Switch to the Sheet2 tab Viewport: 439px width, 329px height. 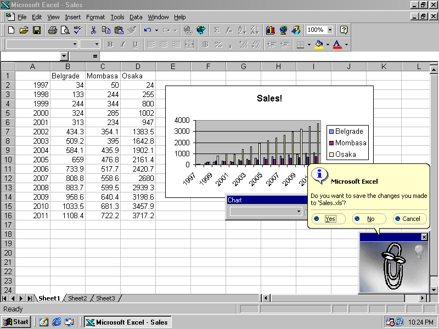click(x=77, y=298)
